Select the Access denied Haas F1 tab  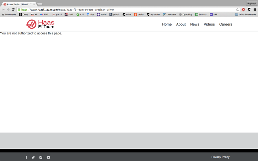tap(19, 4)
